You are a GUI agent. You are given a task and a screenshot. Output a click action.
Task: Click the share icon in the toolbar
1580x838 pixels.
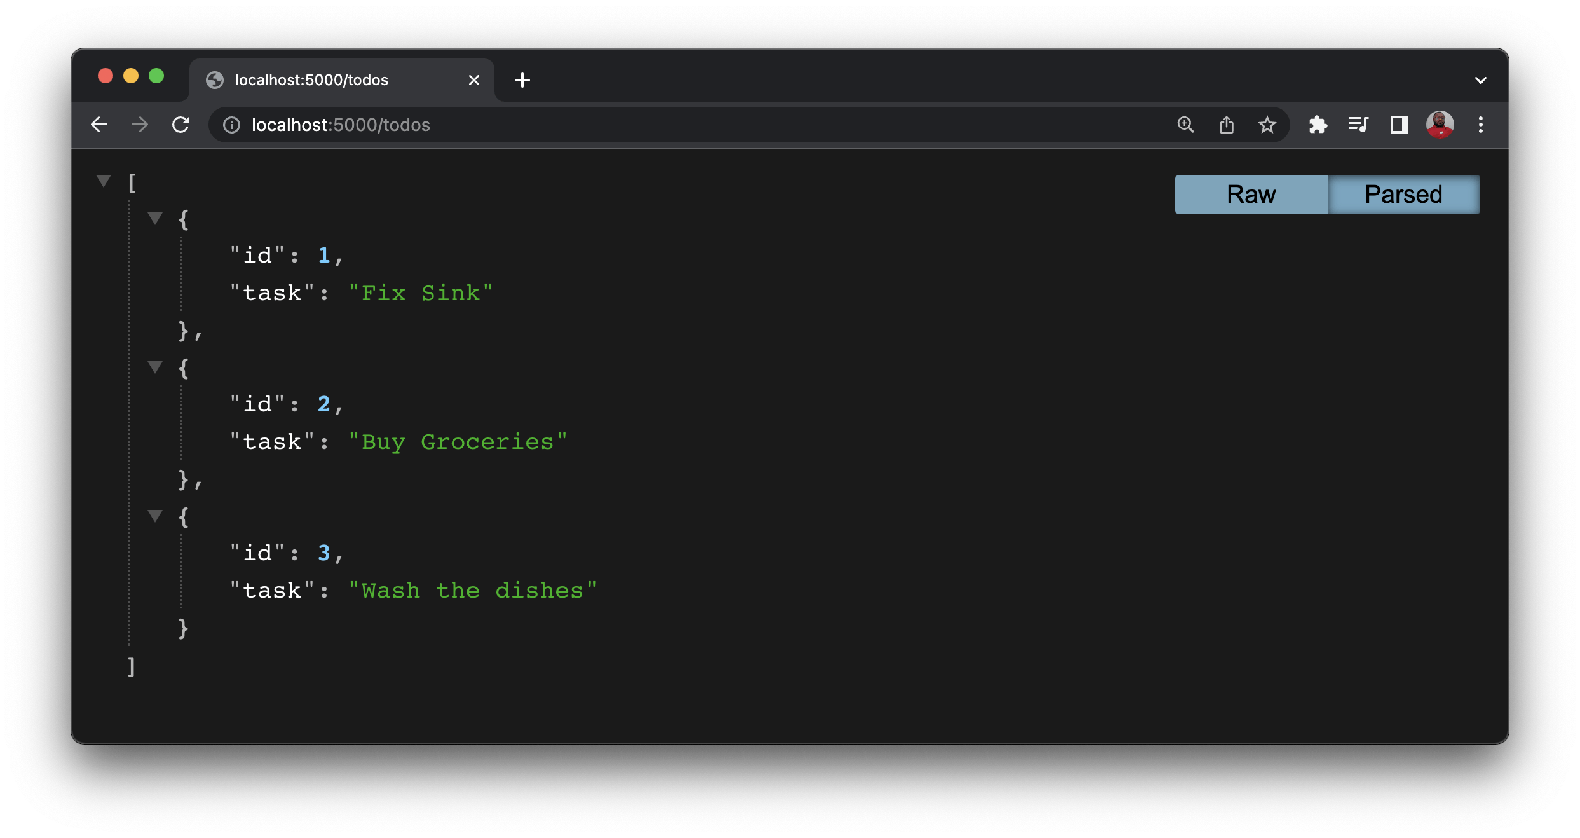click(x=1226, y=125)
